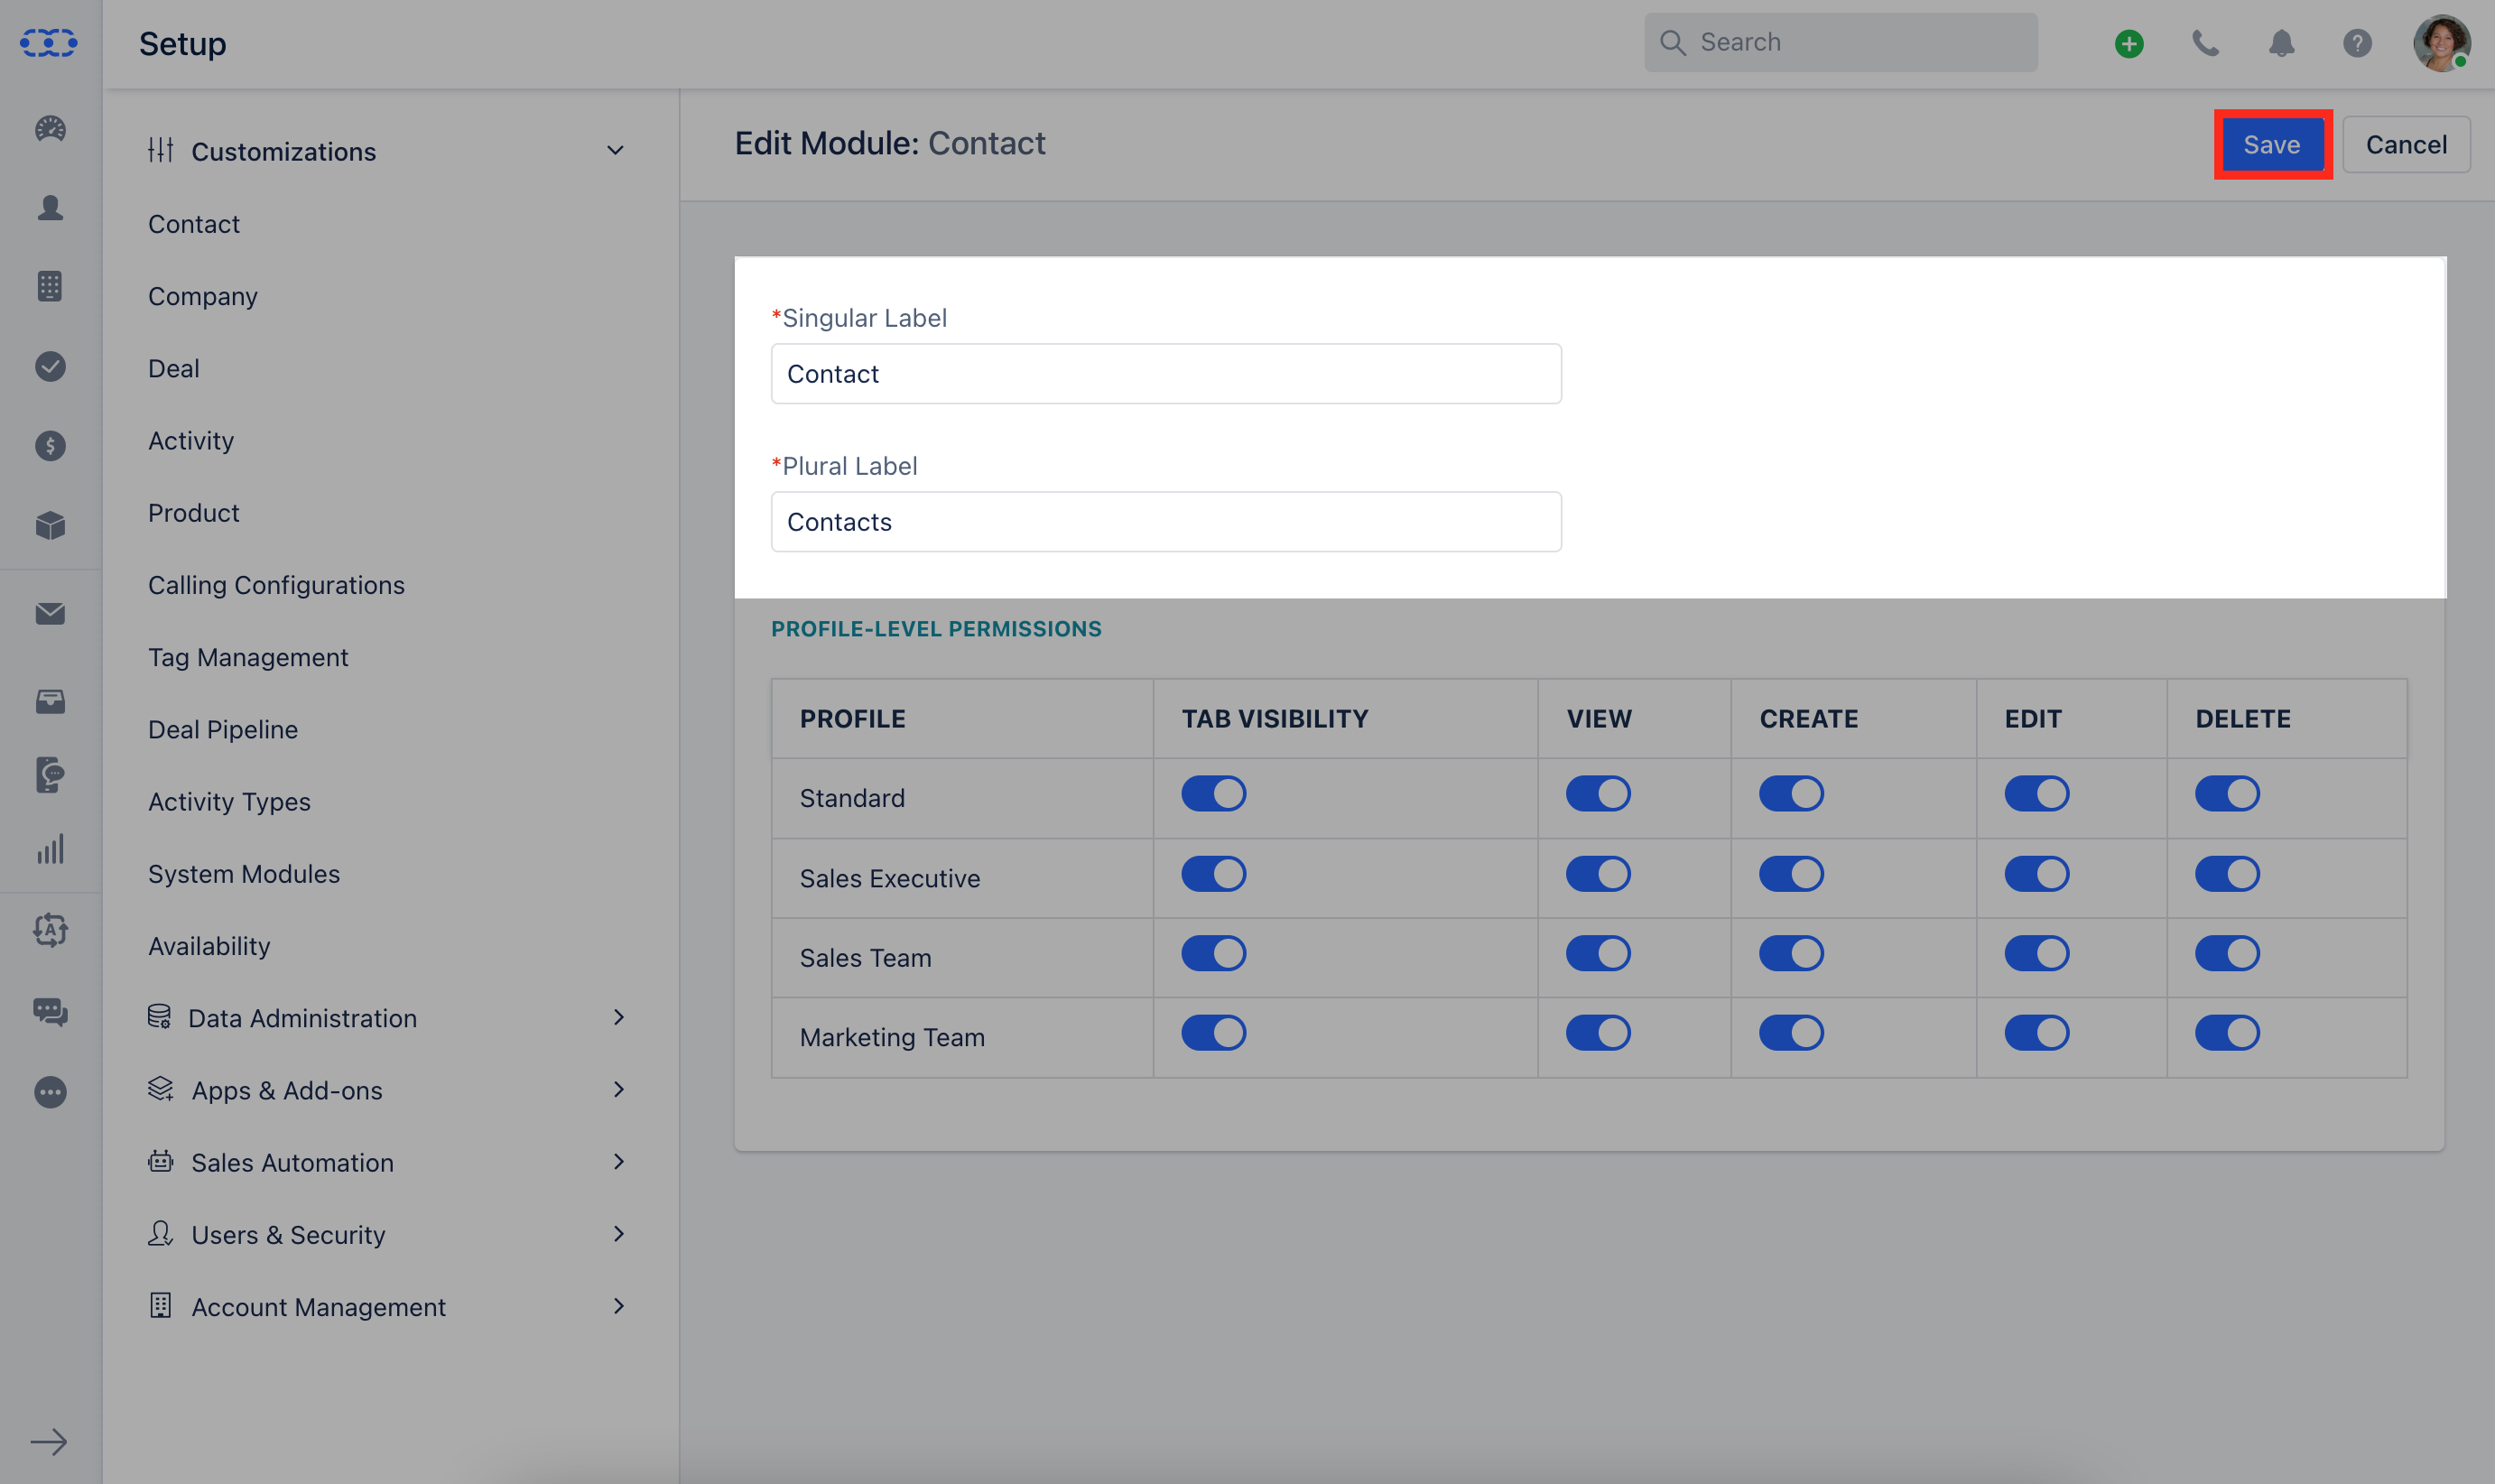The image size is (2495, 1484).
Task: Open the user profile avatar
Action: pyautogui.click(x=2441, y=43)
